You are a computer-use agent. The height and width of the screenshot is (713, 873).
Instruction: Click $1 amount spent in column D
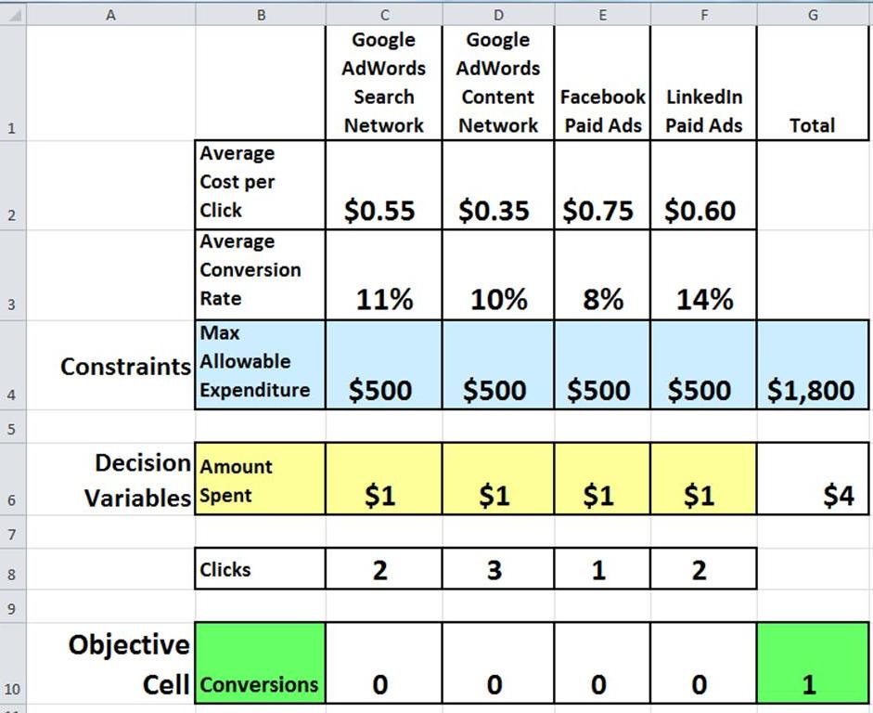click(x=498, y=480)
